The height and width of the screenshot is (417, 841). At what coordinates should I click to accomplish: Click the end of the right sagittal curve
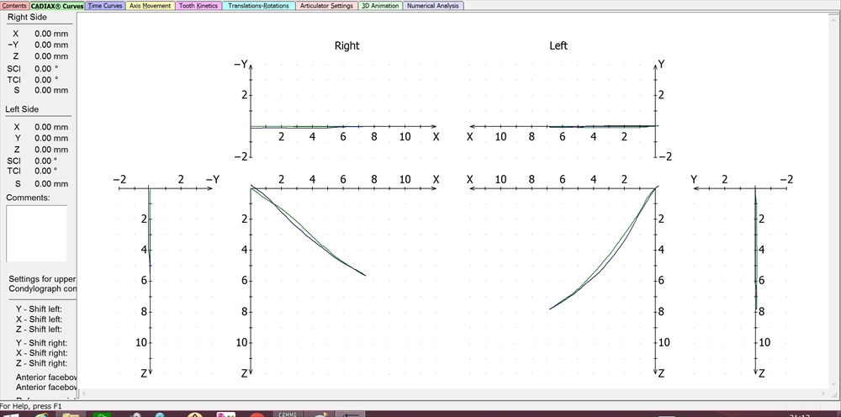(365, 275)
